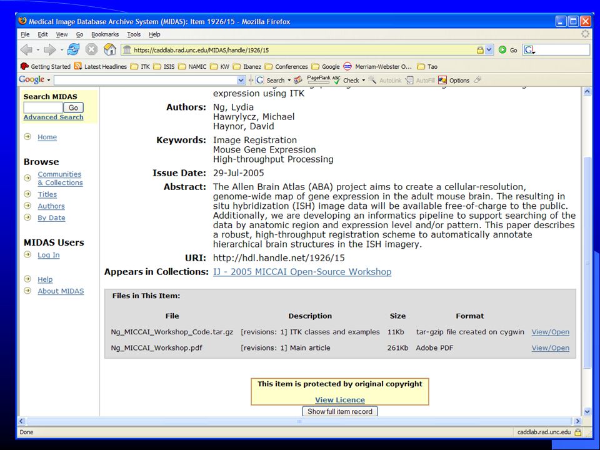The image size is (600, 450).
Task: View/Open the Ng_MICCAI_Workshop.pdf file
Action: coord(550,348)
